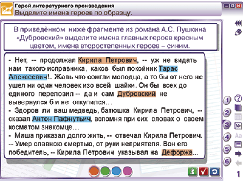Go to task number 2
Viewport: 243px width, 181px height.
pos(227,112)
